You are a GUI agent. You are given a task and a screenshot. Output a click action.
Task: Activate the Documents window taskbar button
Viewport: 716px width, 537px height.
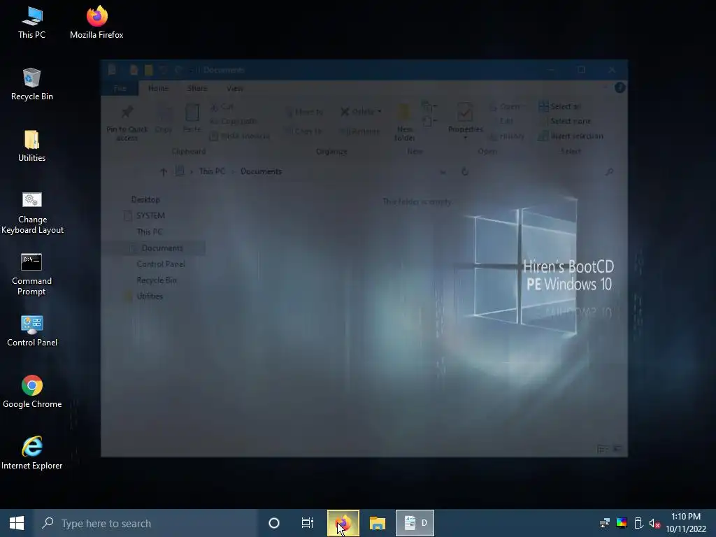tap(415, 523)
